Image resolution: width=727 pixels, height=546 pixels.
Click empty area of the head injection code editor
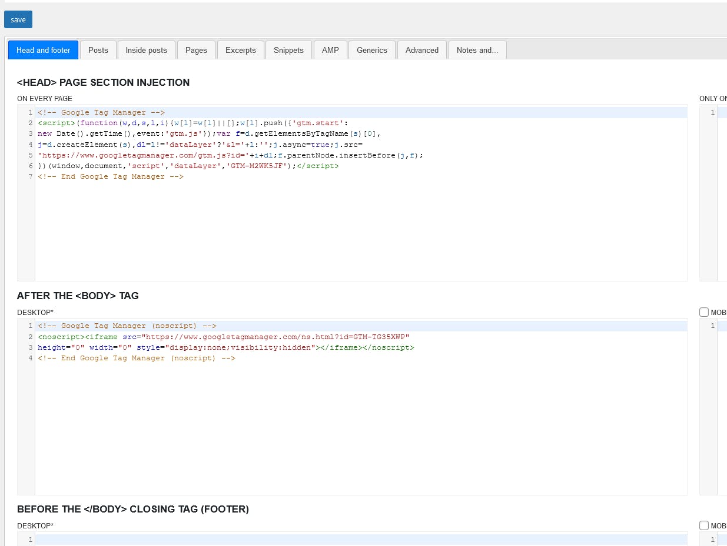[361, 232]
